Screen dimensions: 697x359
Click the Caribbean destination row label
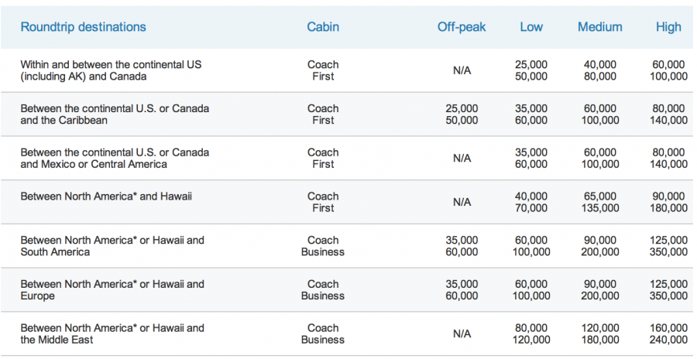[x=115, y=115]
